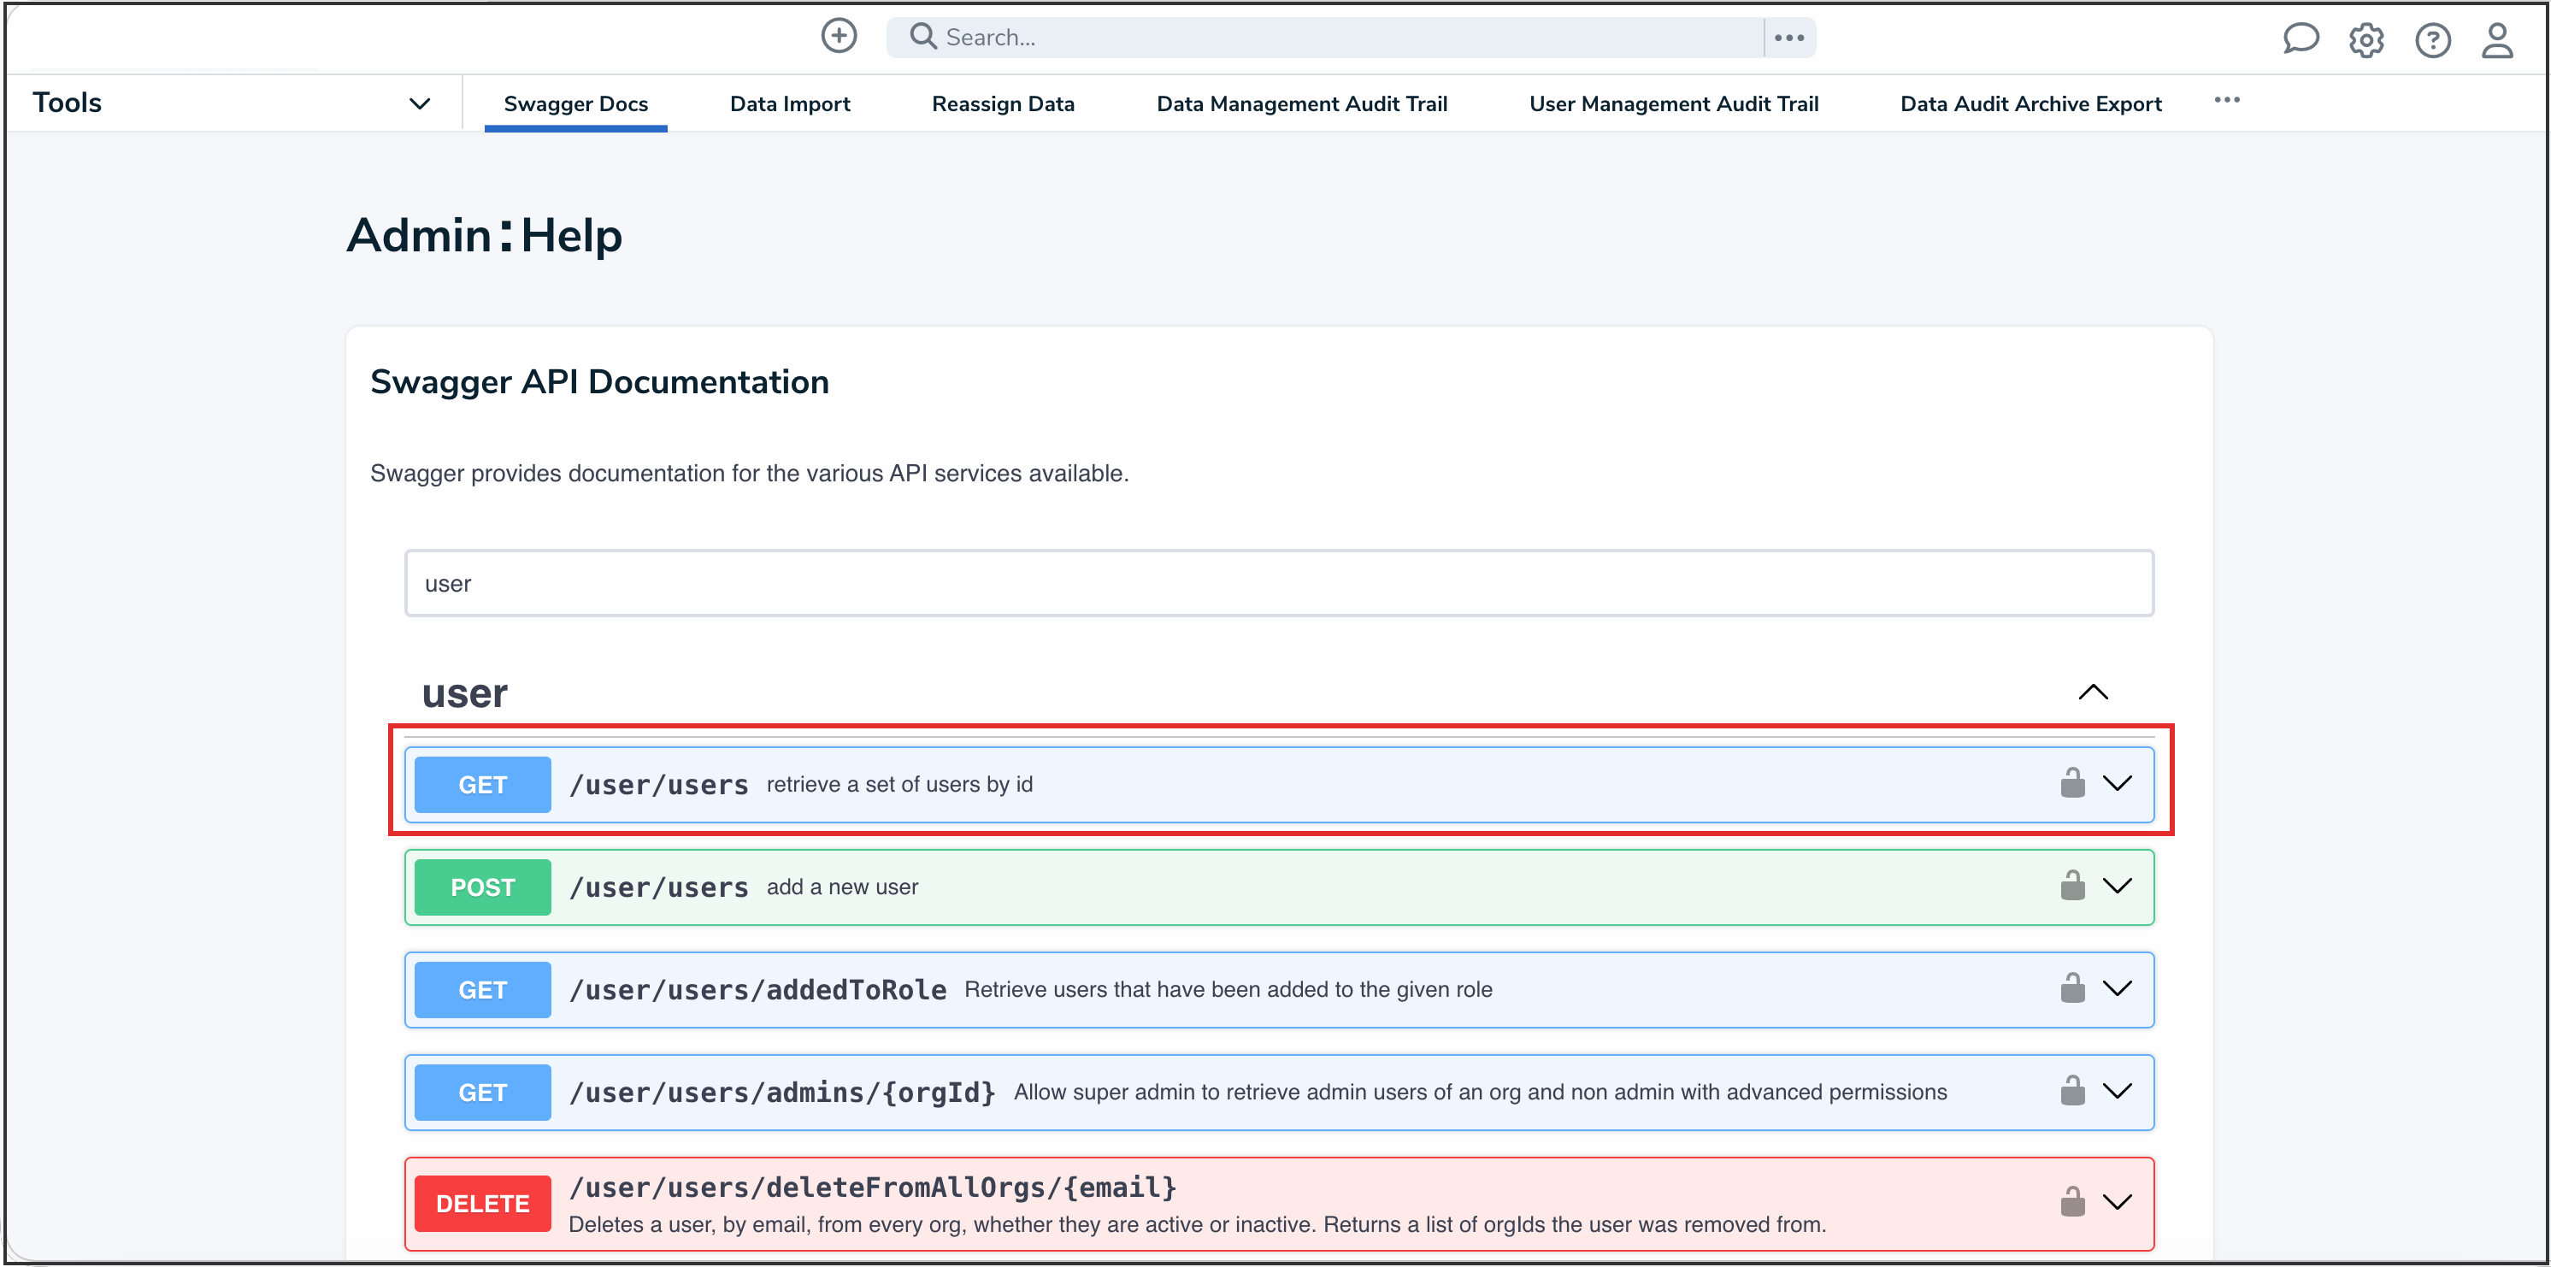Collapse the user section chevron
2551x1267 pixels.
(x=2094, y=692)
